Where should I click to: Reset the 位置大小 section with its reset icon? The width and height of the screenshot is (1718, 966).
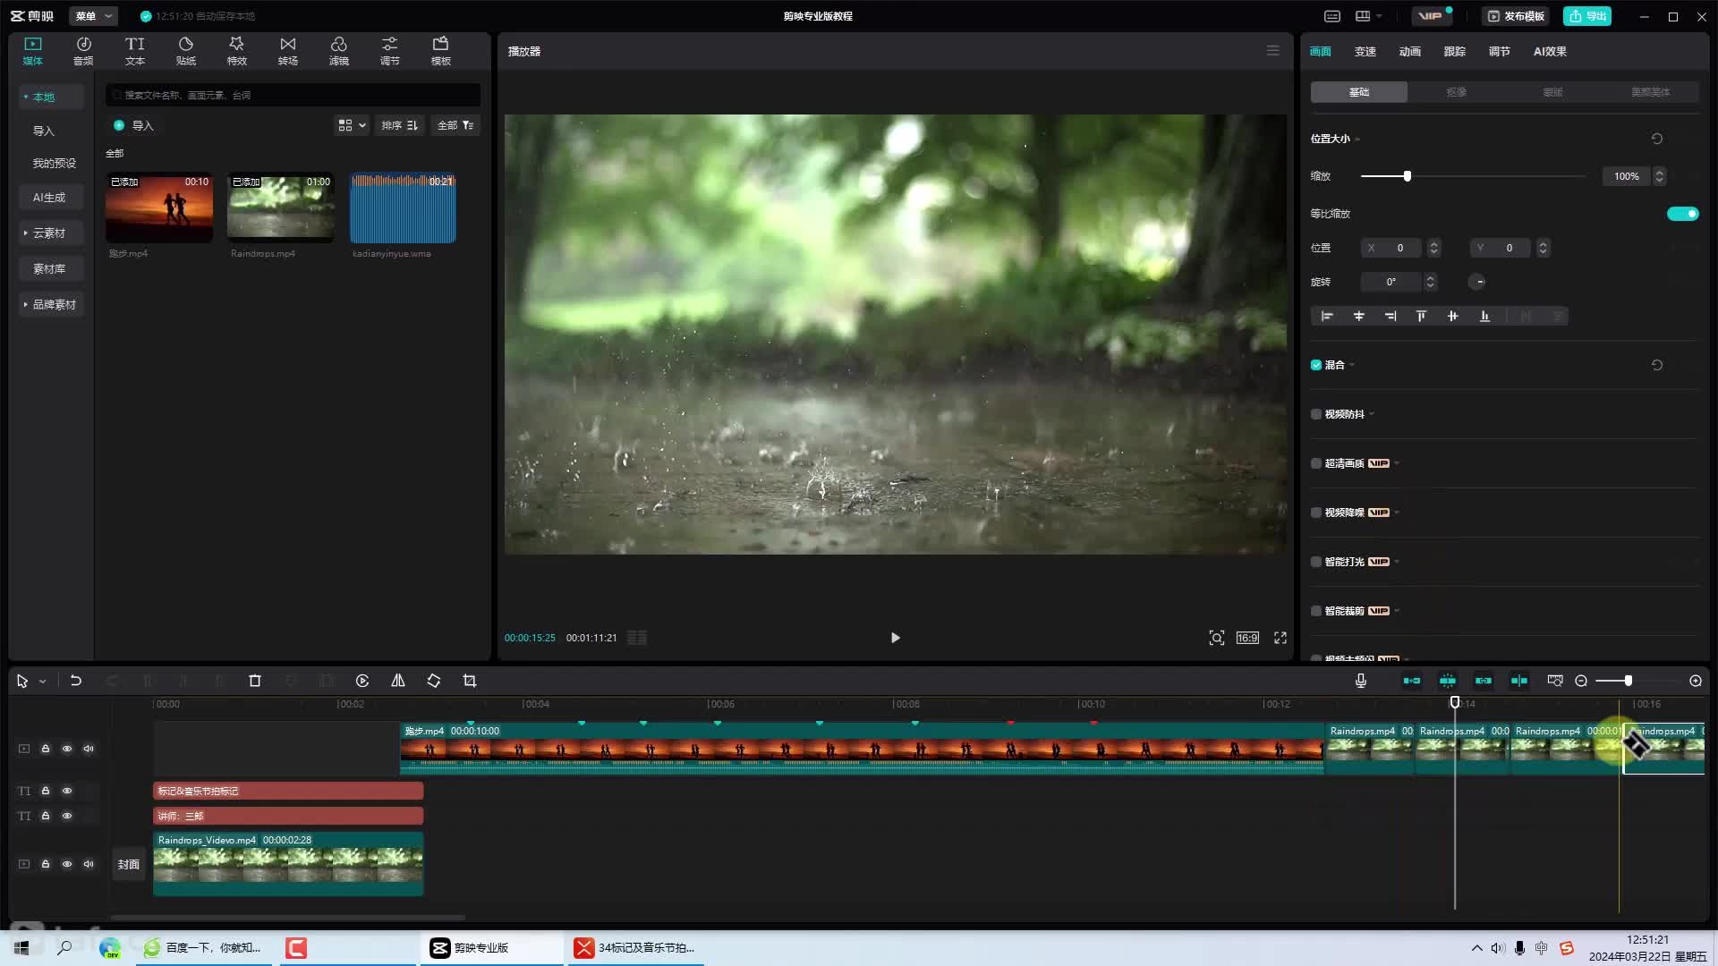click(x=1657, y=139)
